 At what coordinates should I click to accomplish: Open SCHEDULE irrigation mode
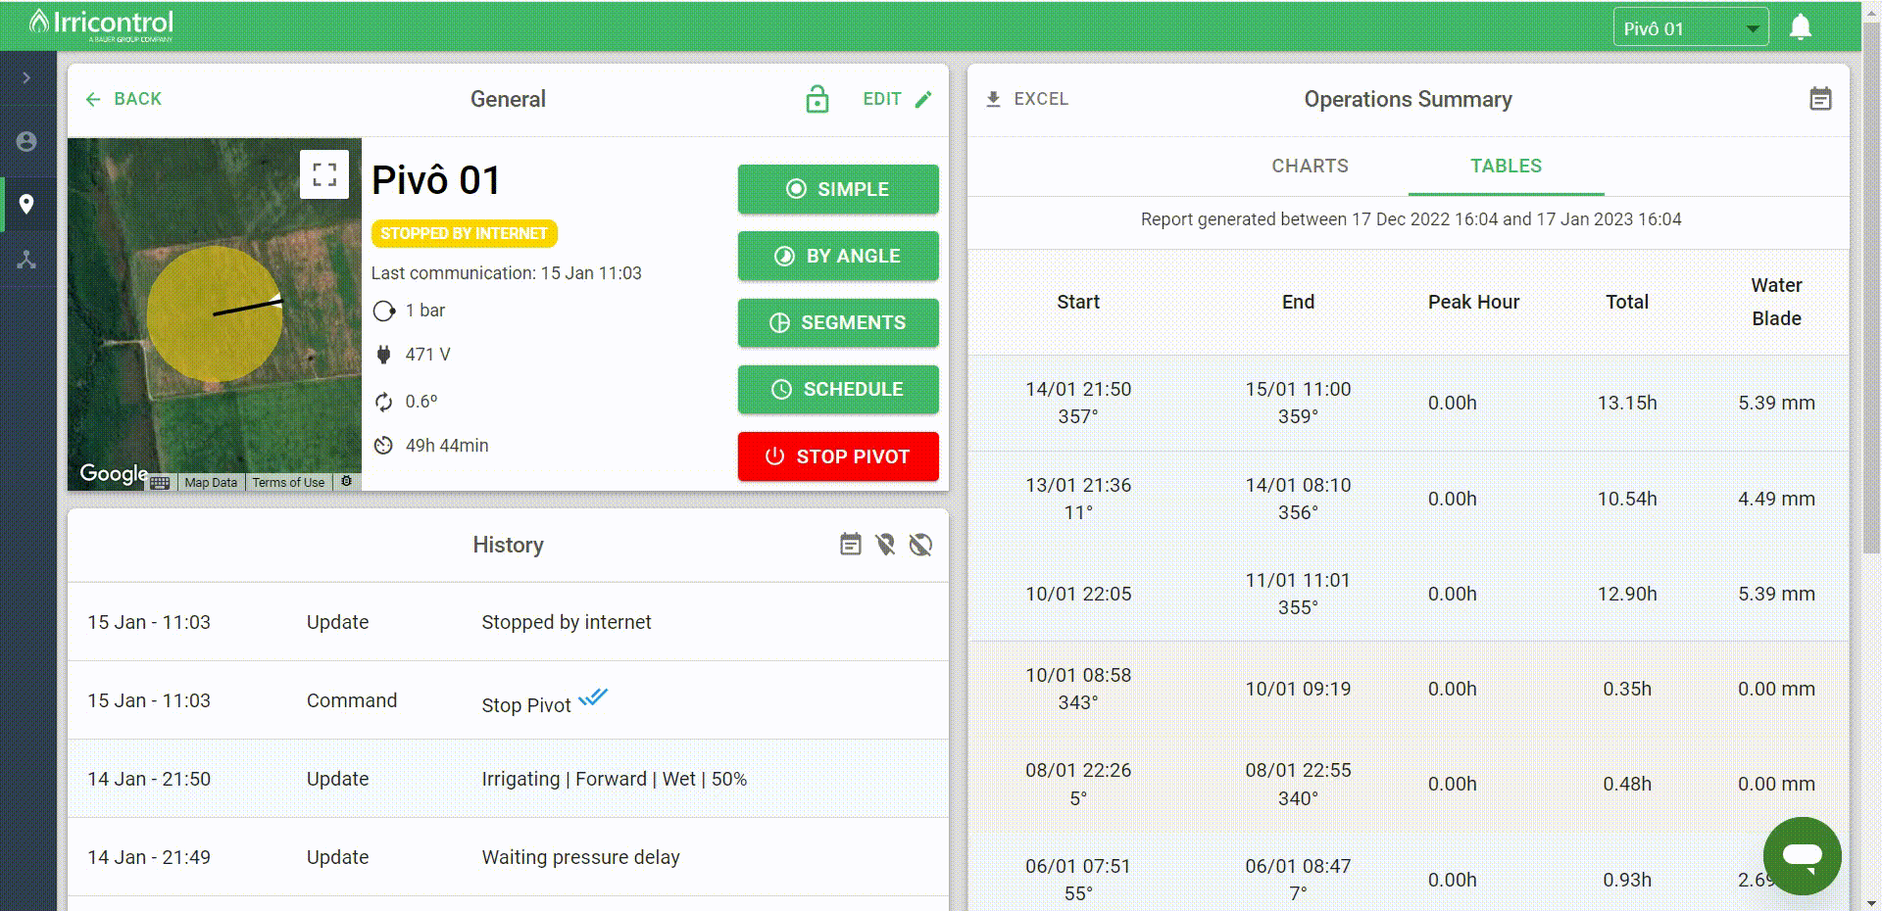tap(838, 389)
